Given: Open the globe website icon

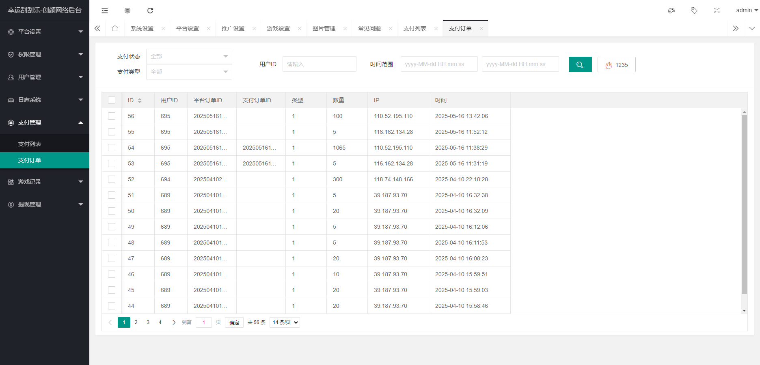Looking at the screenshot, I should click(127, 11).
